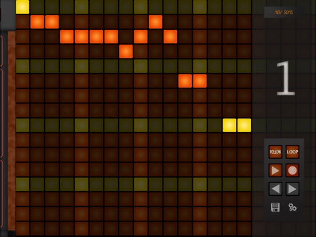
Task: Click the brown vertical scroll strip
Action: (11, 131)
